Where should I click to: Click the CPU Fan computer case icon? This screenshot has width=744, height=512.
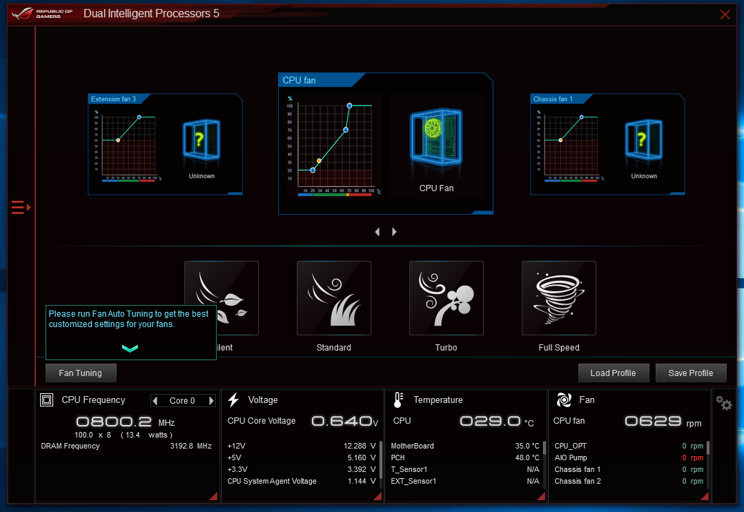tap(436, 137)
